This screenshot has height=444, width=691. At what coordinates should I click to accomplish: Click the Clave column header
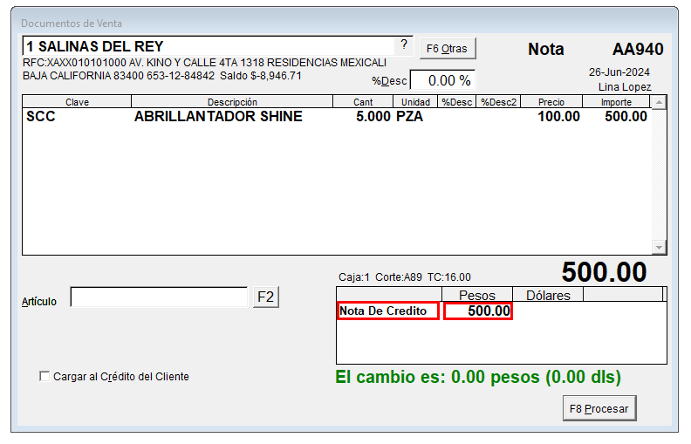click(x=77, y=102)
